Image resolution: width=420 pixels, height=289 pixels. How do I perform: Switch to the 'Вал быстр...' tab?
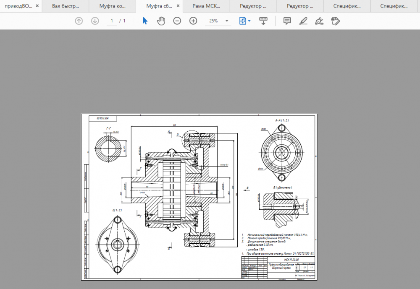coord(66,6)
